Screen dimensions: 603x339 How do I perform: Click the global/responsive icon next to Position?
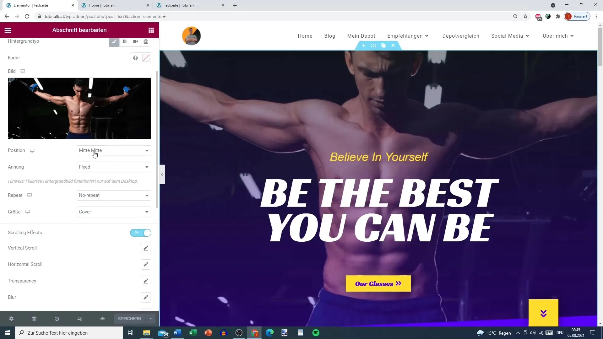coord(32,150)
